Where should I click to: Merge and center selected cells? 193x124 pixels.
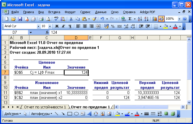coord(98,26)
